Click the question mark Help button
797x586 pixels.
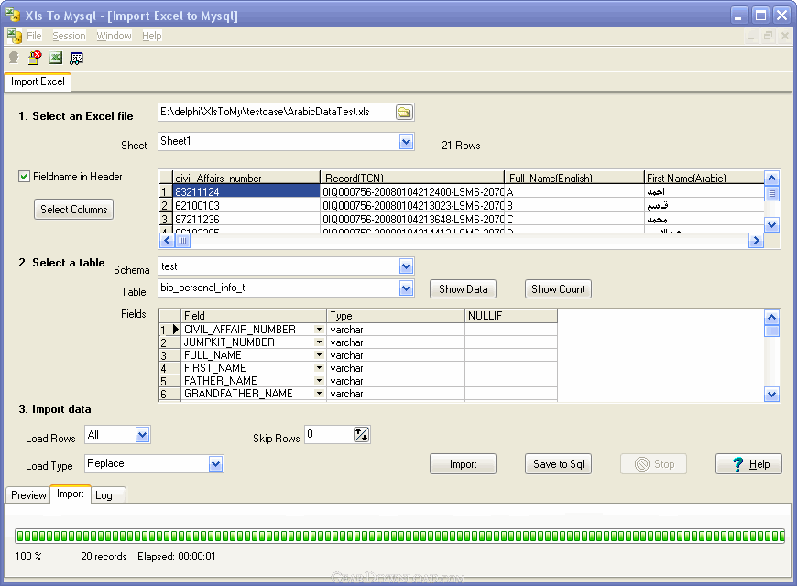point(748,464)
